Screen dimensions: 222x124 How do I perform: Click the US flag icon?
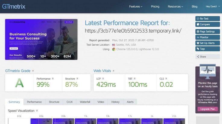[113, 45]
